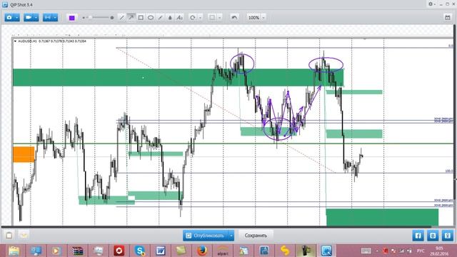Open the third blue button's dropdown arrow
The width and height of the screenshot is (457, 257).
coord(55,18)
